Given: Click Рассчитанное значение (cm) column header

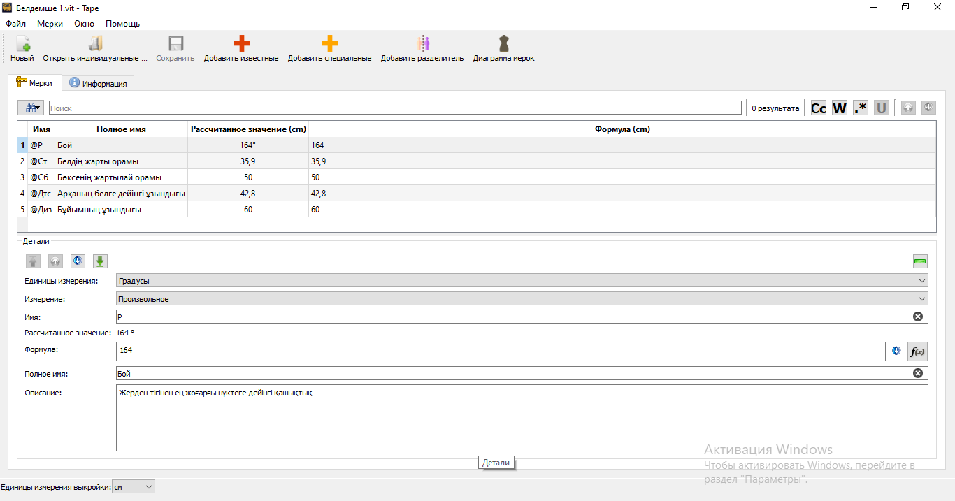Looking at the screenshot, I should click(248, 129).
